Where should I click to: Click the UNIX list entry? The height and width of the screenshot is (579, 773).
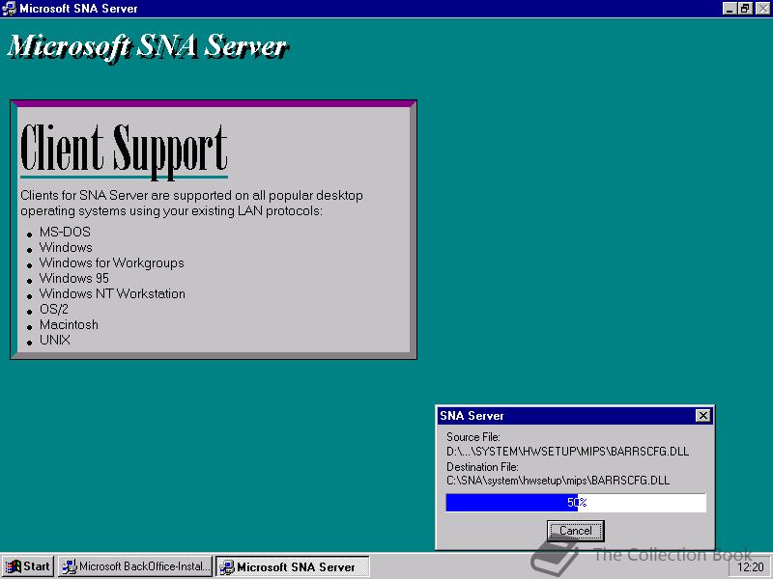55,340
